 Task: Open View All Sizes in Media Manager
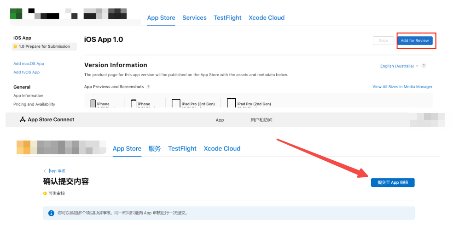click(402, 87)
